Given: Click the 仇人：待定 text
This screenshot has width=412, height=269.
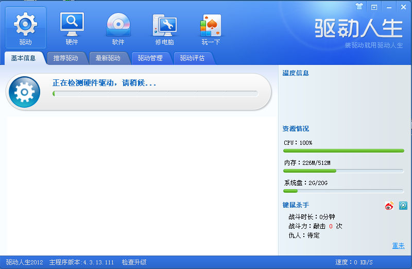Looking at the screenshot, I should [304, 236].
